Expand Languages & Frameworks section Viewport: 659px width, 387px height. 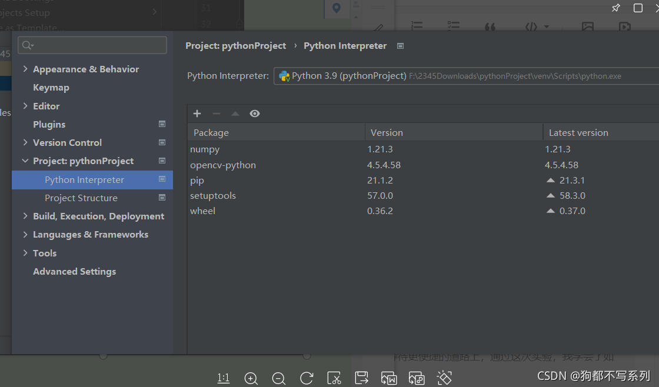(x=25, y=235)
